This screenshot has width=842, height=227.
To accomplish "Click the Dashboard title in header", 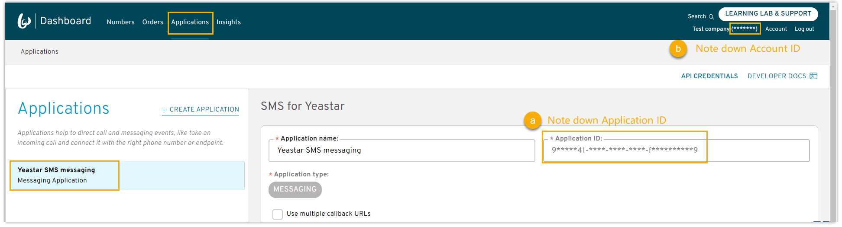I will 65,21.
